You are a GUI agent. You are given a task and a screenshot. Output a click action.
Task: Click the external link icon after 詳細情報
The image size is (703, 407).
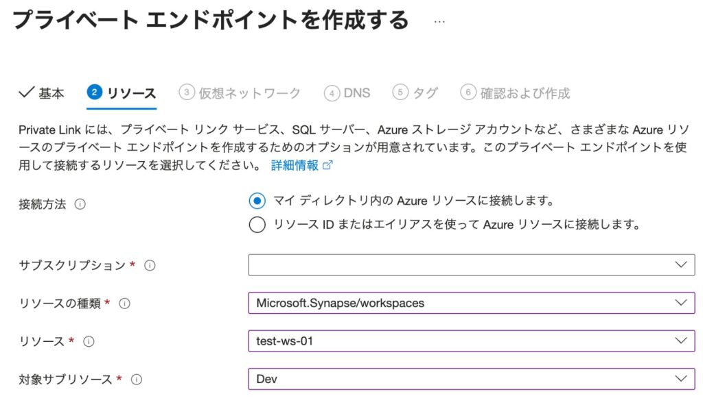tap(327, 165)
